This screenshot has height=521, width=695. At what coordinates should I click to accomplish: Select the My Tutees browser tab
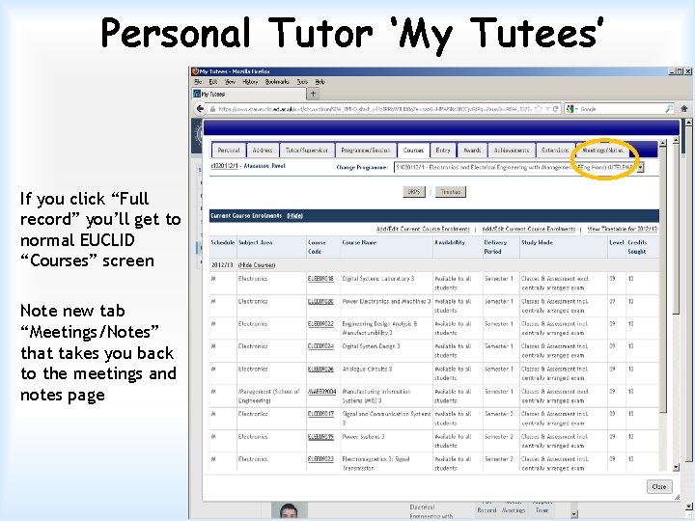click(248, 94)
